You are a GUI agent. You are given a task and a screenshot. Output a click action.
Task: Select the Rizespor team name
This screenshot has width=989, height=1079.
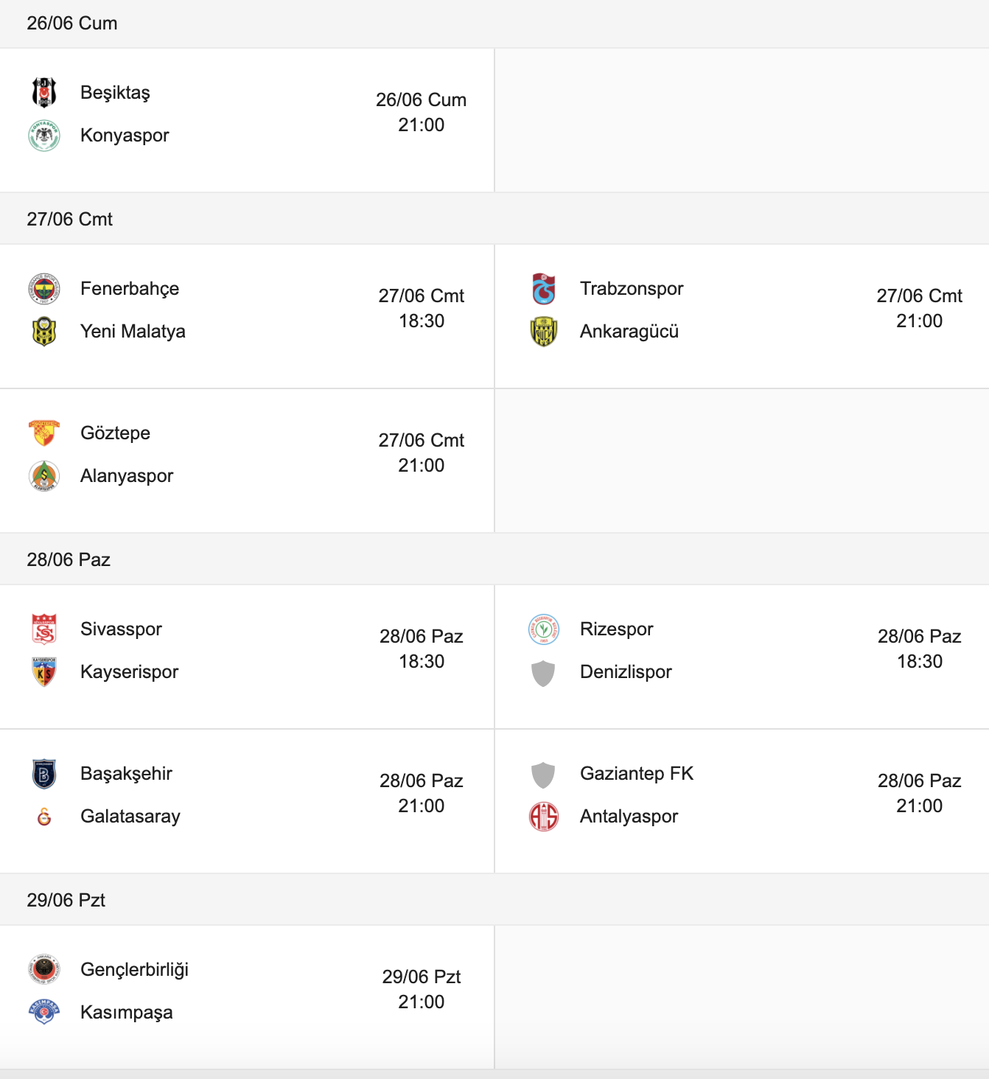(x=617, y=629)
